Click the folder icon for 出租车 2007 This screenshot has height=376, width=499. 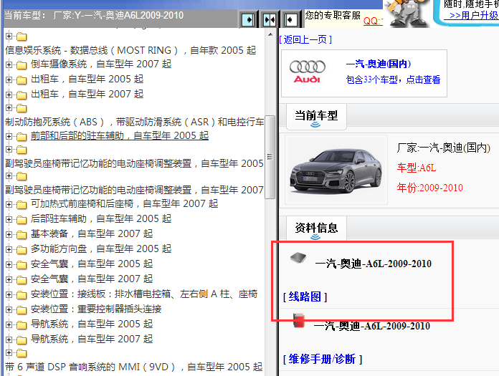point(22,95)
